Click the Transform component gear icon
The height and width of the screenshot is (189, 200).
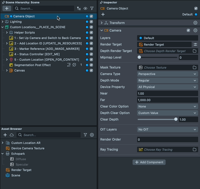click(195, 23)
